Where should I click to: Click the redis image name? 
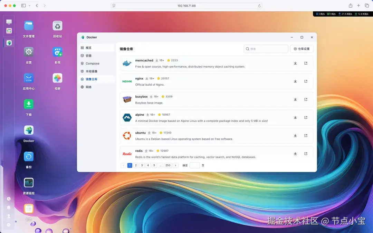139,151
